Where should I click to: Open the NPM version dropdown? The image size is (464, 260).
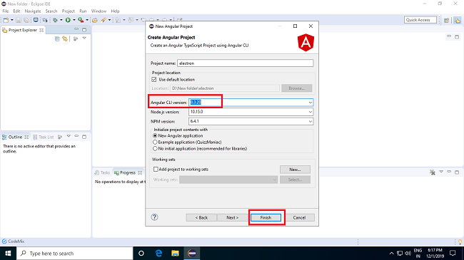click(x=310, y=121)
